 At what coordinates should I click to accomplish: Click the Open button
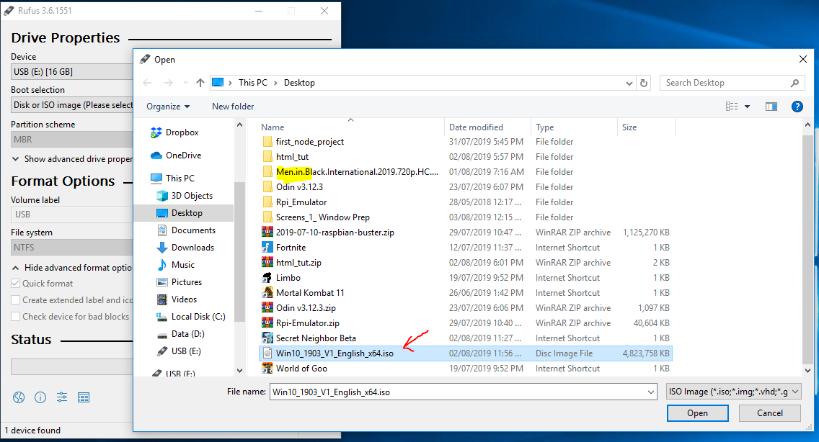tap(697, 413)
